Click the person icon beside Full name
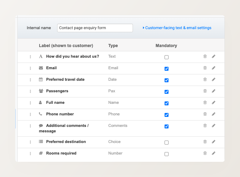The width and height of the screenshot is (240, 177). point(40,102)
